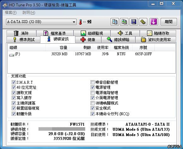Click the NTFS file system value

[x=121, y=54]
